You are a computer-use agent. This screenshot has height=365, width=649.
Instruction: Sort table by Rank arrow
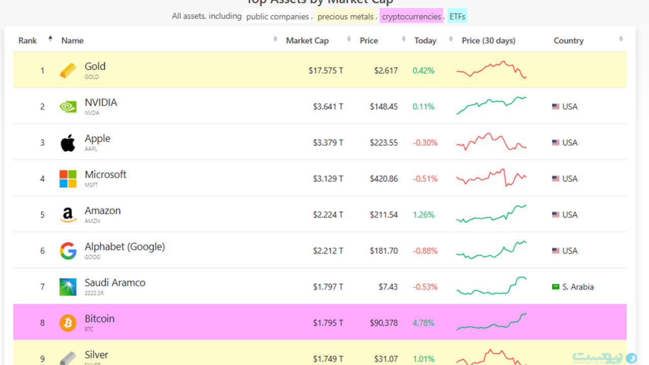pos(50,39)
